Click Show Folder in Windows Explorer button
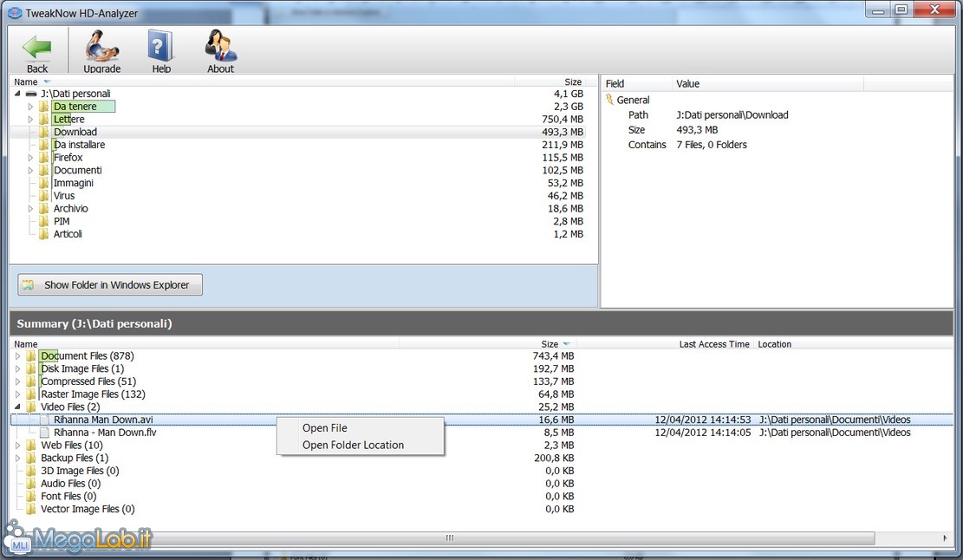Viewport: 963px width, 560px height. (x=110, y=285)
